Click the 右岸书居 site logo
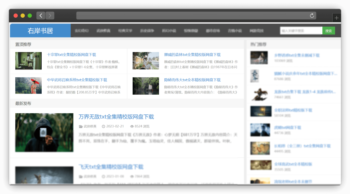 (x=40, y=31)
